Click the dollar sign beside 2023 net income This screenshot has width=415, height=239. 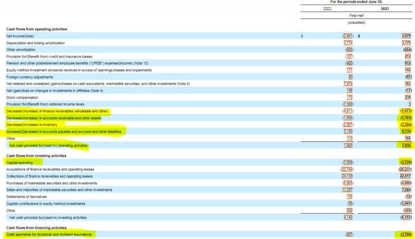[359, 36]
